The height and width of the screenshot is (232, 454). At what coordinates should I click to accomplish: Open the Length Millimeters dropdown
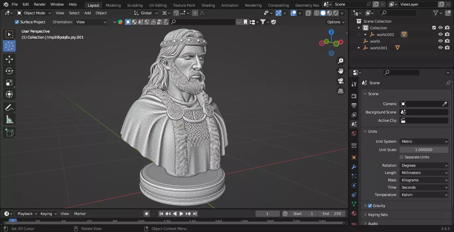(424, 173)
